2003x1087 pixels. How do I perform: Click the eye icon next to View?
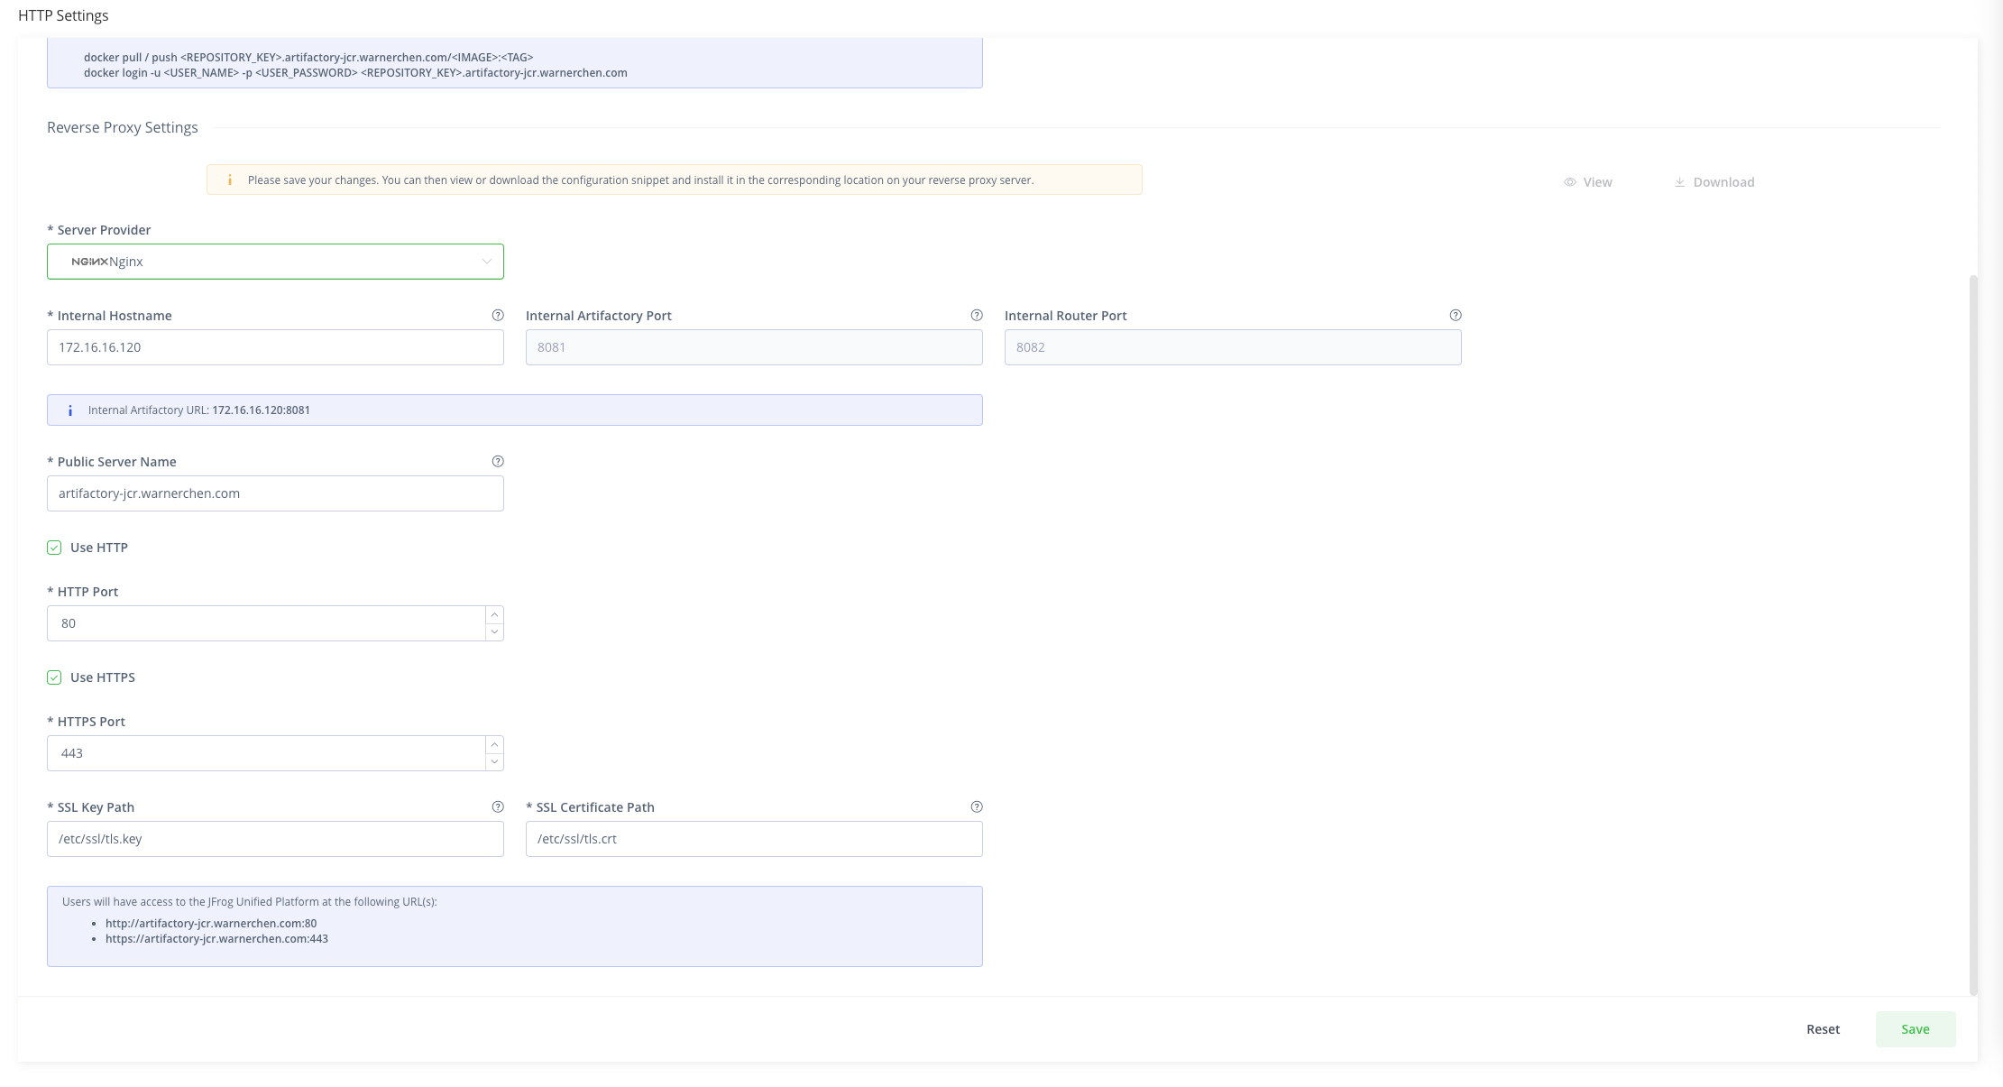pyautogui.click(x=1570, y=182)
